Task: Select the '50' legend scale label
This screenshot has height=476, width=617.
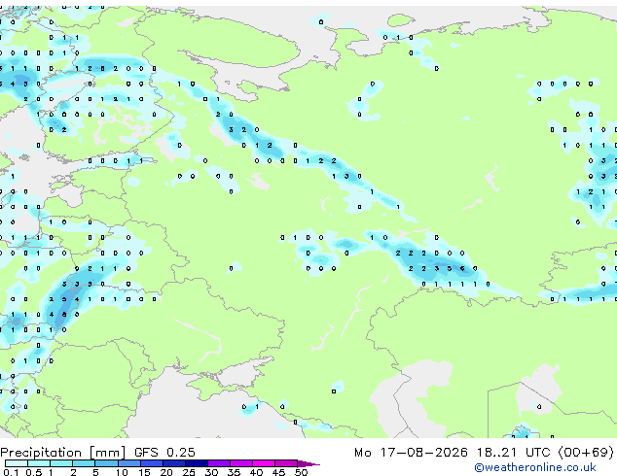Action: 301,472
